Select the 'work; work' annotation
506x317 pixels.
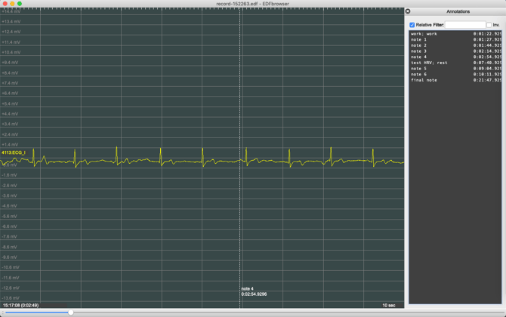pyautogui.click(x=424, y=34)
